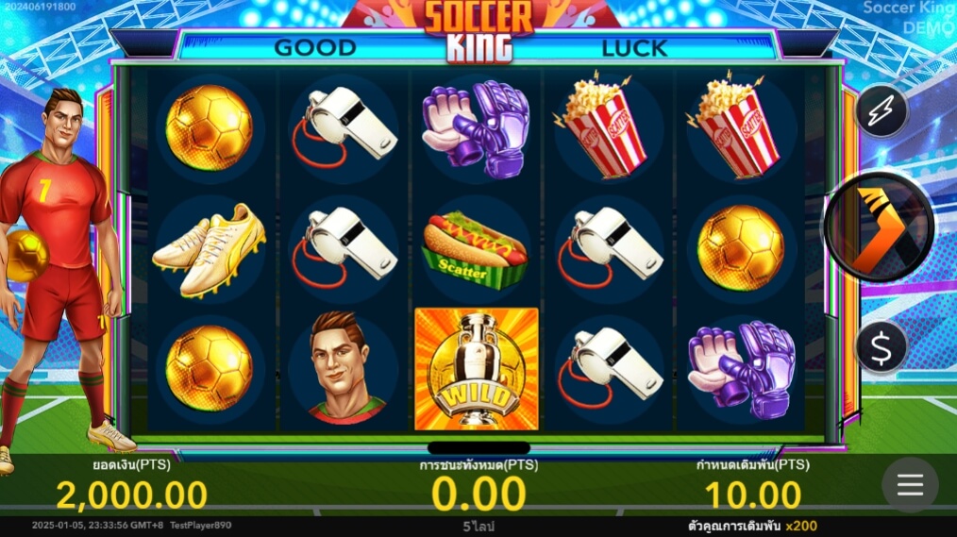Click the golden ball on fifth reel
The height and width of the screenshot is (537, 957).
tap(741, 248)
